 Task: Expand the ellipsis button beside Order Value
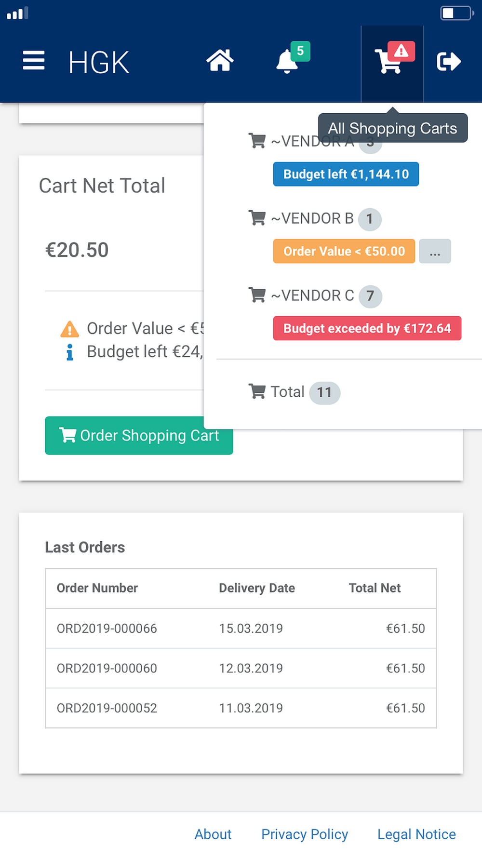point(435,252)
